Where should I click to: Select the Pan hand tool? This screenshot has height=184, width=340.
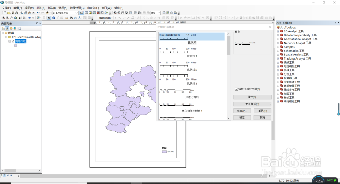click(11, 18)
